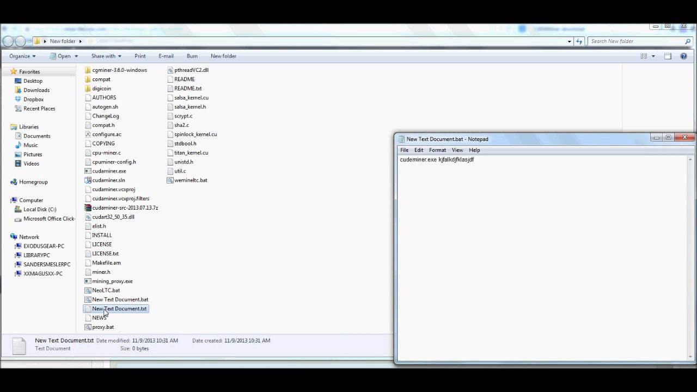
Task: Click the Explorer back navigation button
Action: tap(8, 41)
